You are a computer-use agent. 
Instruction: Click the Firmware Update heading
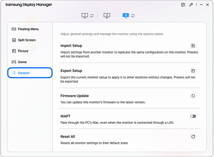(75, 96)
